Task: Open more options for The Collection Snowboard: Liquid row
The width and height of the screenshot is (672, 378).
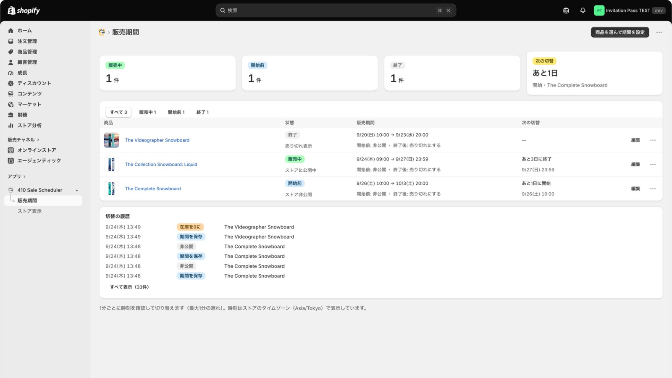Action: (653, 165)
